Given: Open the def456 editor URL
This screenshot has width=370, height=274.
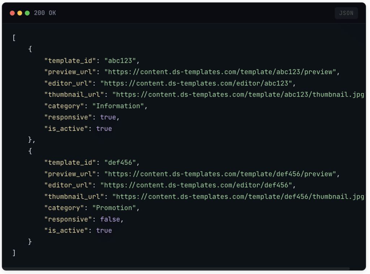Looking at the screenshot, I should click(x=196, y=185).
